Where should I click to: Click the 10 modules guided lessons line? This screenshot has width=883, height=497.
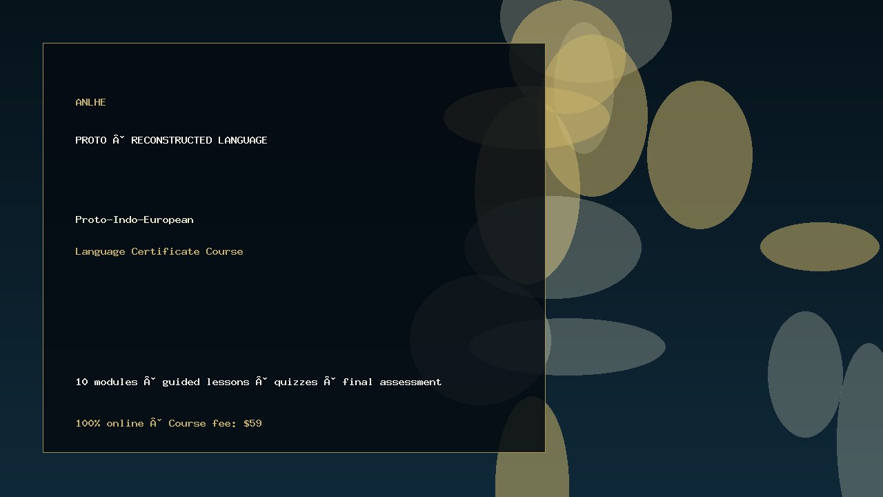pos(259,382)
